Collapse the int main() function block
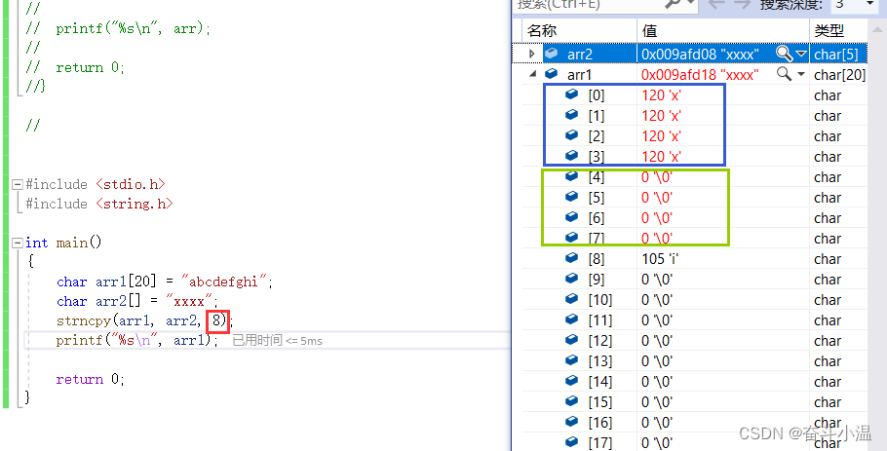The height and width of the screenshot is (451, 887). (x=17, y=243)
